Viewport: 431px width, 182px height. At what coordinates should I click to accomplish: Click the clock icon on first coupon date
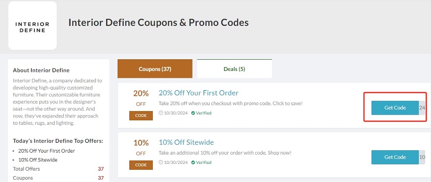pos(161,113)
